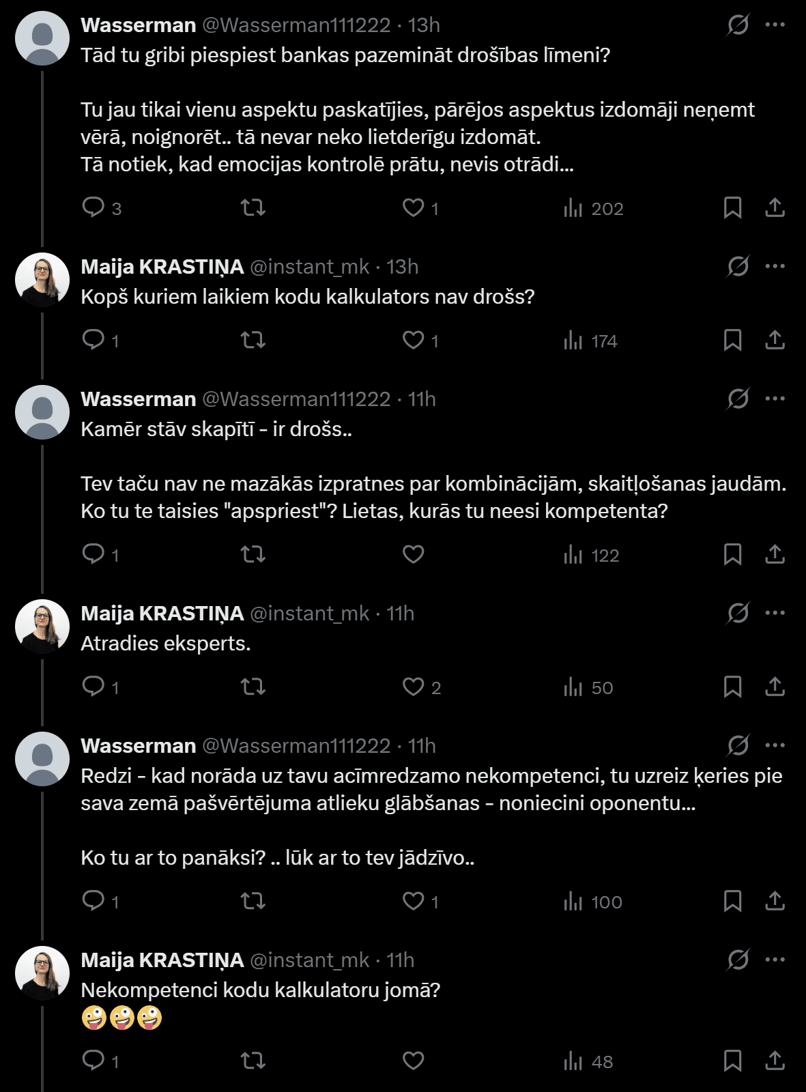Image resolution: width=806 pixels, height=1092 pixels.
Task: Like the 'Atradies eksperts.' tweet
Action: pos(414,686)
